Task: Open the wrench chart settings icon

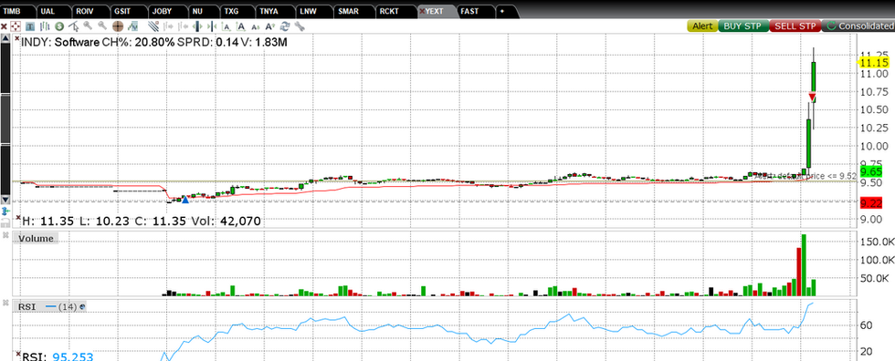Action: click(x=299, y=26)
